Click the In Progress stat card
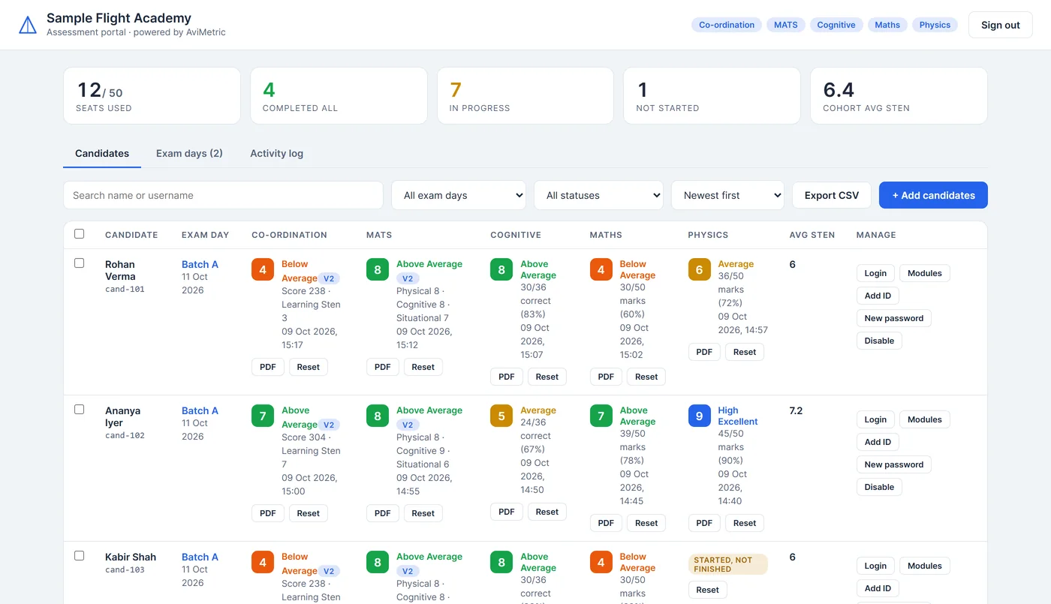 click(525, 95)
